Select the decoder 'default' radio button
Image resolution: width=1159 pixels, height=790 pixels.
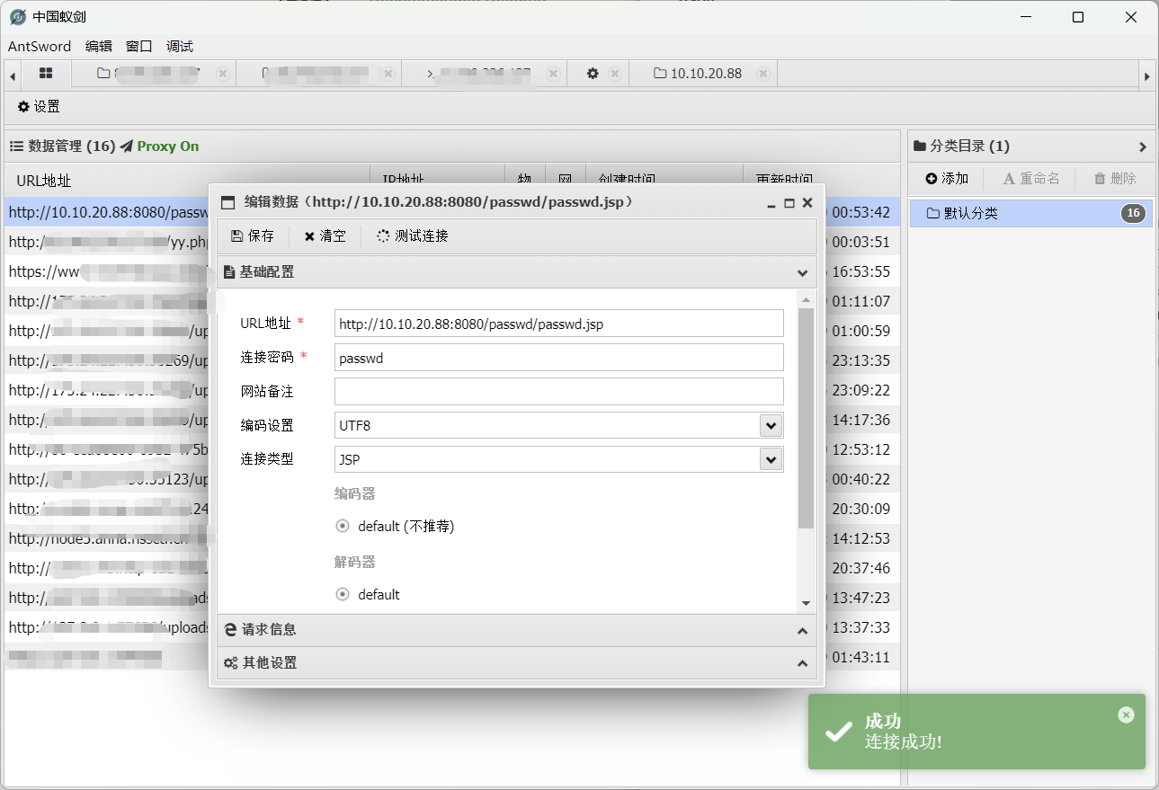pyautogui.click(x=342, y=595)
